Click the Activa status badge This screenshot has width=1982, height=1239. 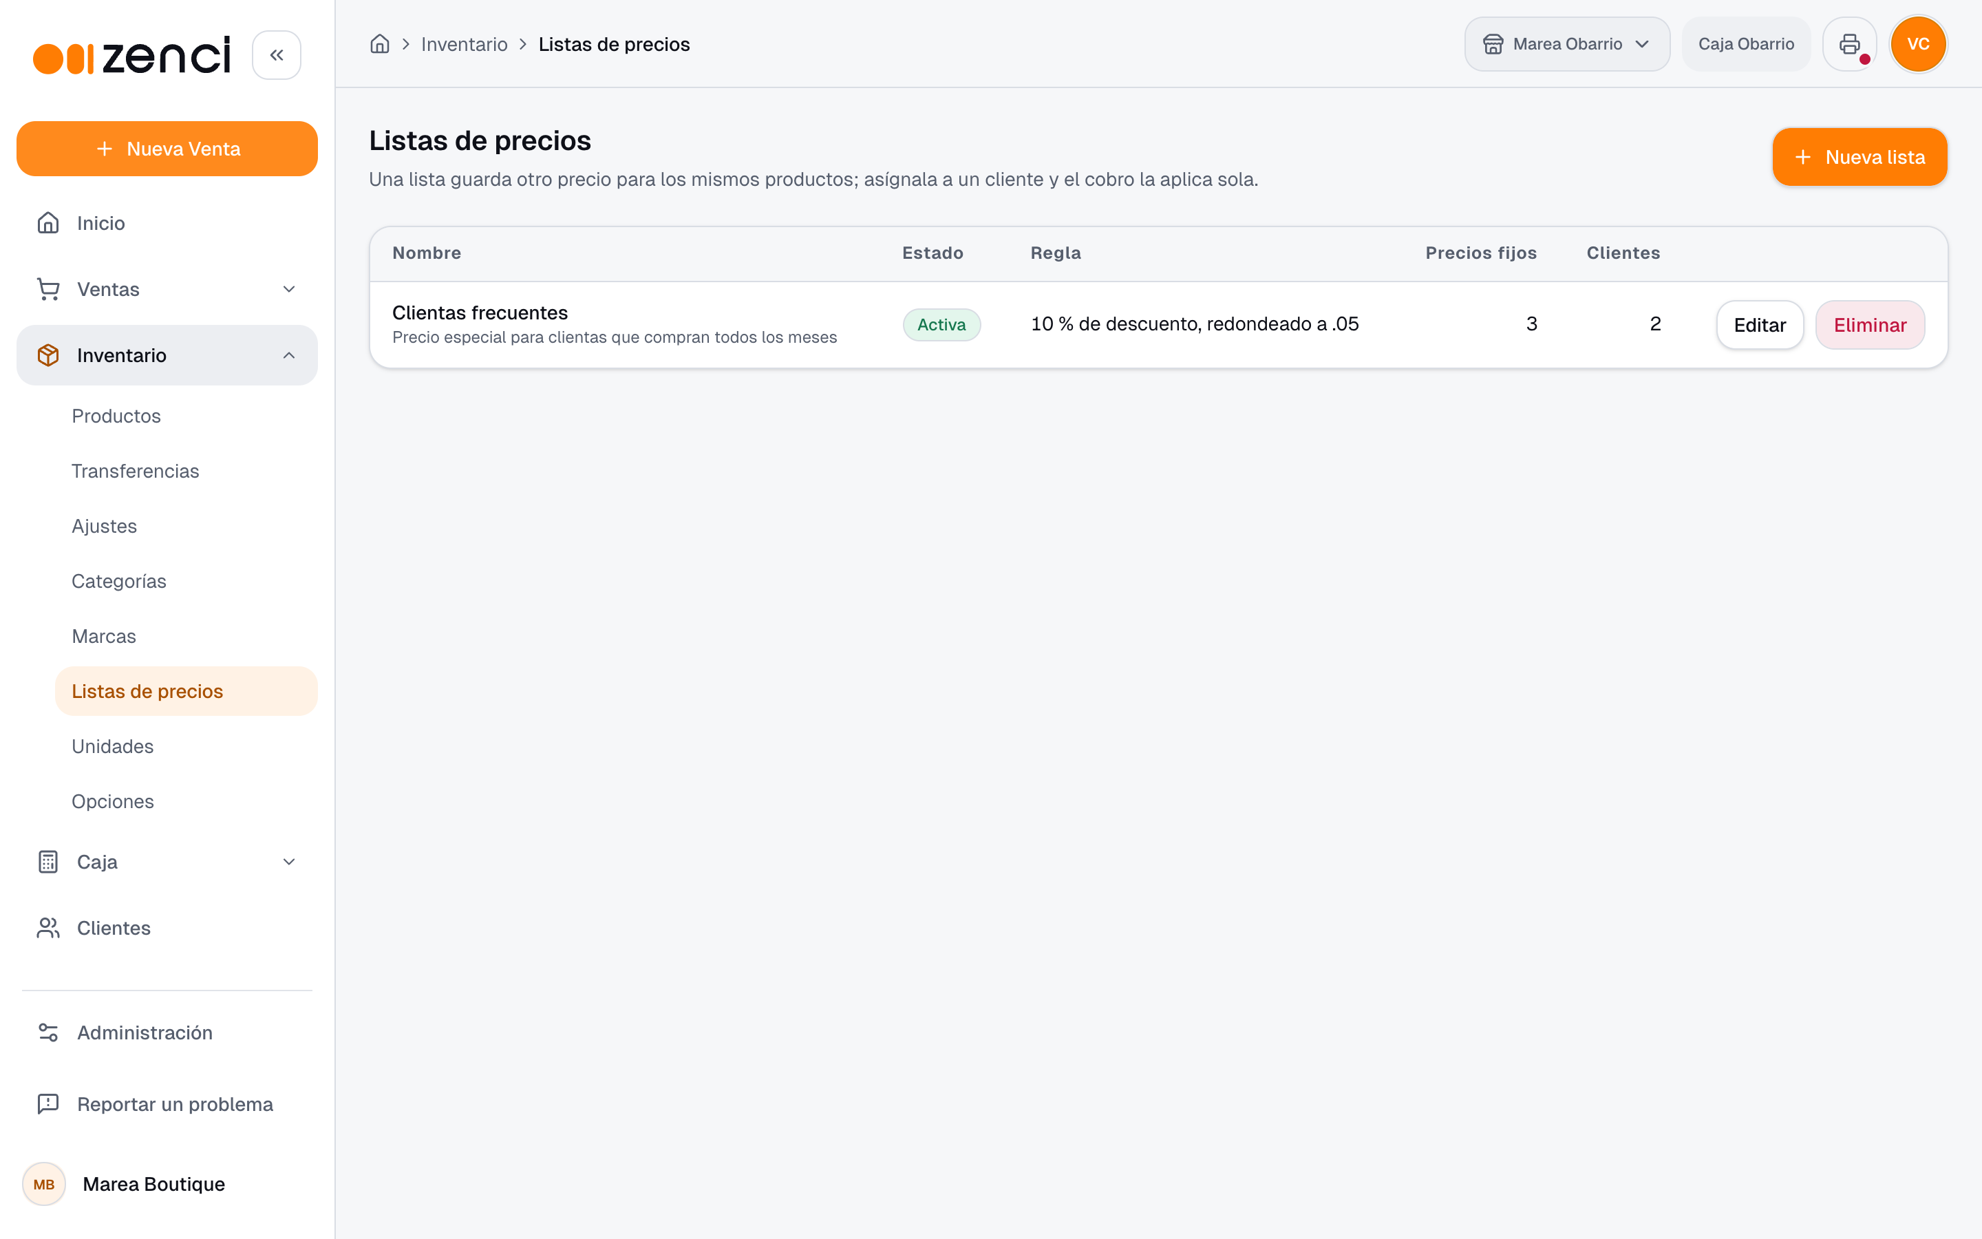click(941, 324)
